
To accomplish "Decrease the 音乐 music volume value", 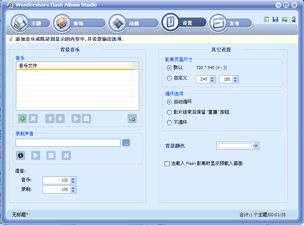I will [x=73, y=182].
